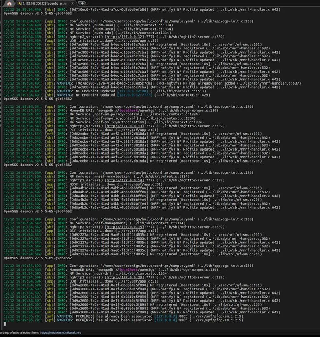The width and height of the screenshot is (320, 337).
Task: Open the http://127.0.0.20 server URL
Action: [x=124, y=278]
